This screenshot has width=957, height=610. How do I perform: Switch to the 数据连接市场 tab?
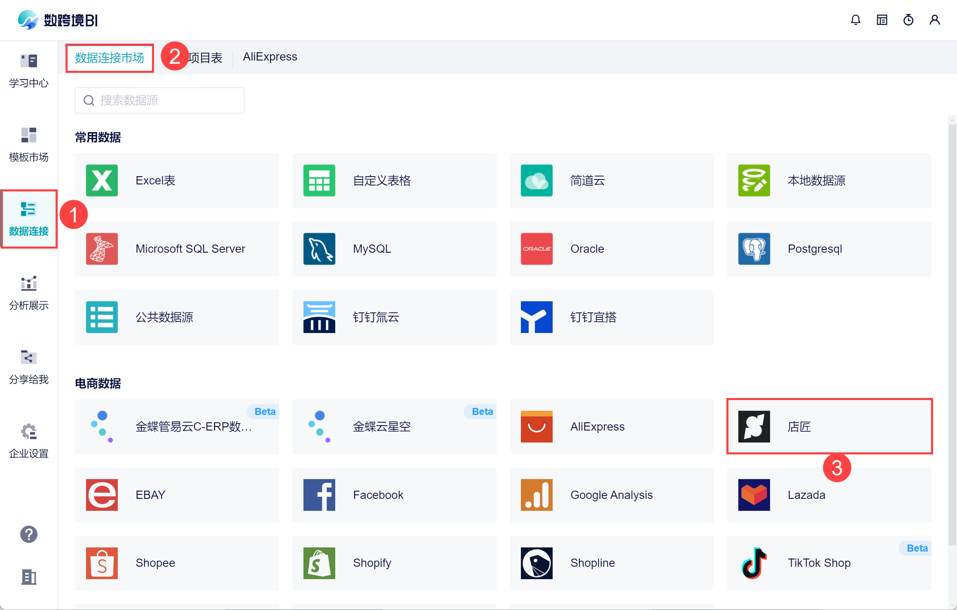[110, 58]
